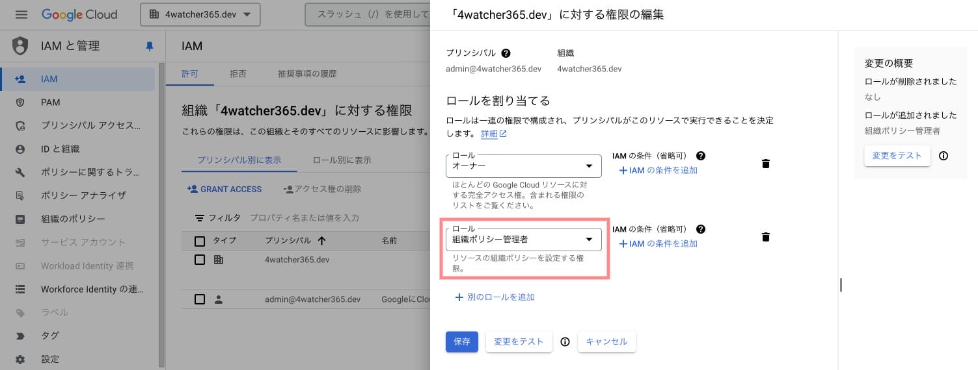
Task: Select the ロール別に表示 tab
Action: [x=342, y=160]
